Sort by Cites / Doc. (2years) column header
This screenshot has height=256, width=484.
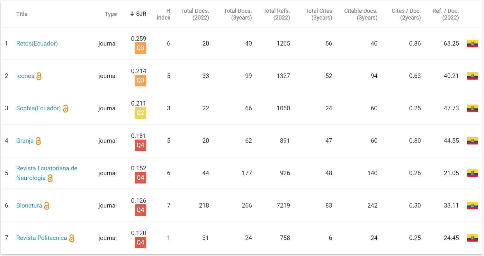tap(406, 14)
